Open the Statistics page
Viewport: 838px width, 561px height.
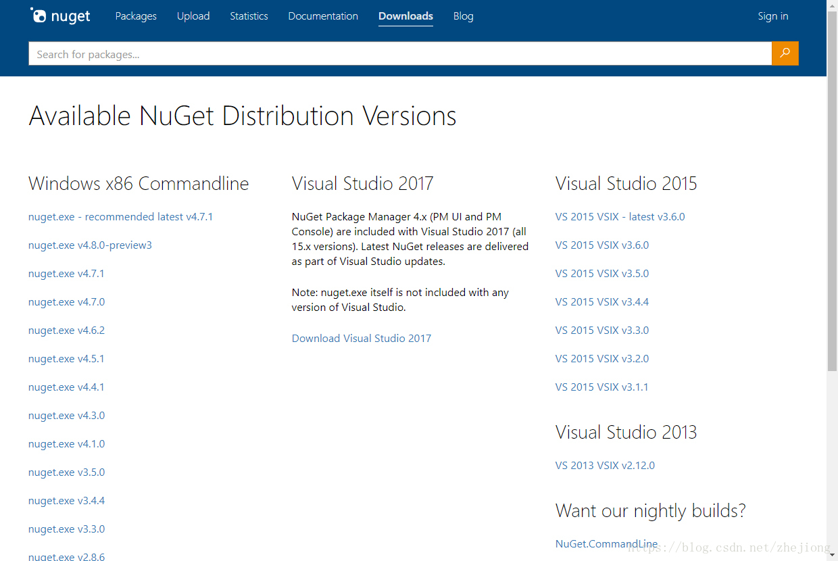(x=249, y=16)
